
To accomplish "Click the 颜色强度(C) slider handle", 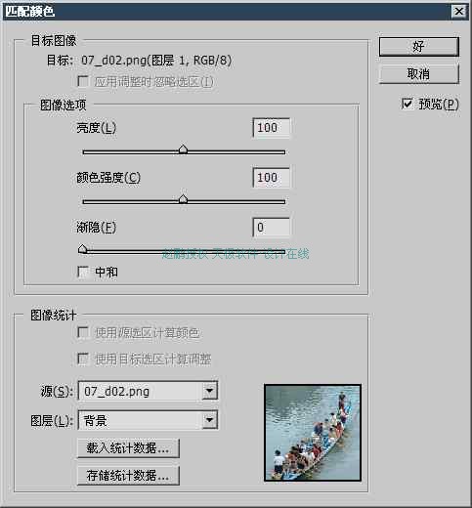I will pyautogui.click(x=183, y=199).
